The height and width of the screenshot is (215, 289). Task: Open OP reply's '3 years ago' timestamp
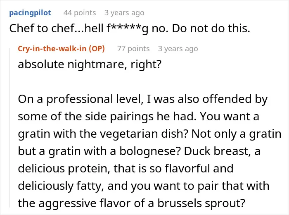pyautogui.click(x=178, y=49)
